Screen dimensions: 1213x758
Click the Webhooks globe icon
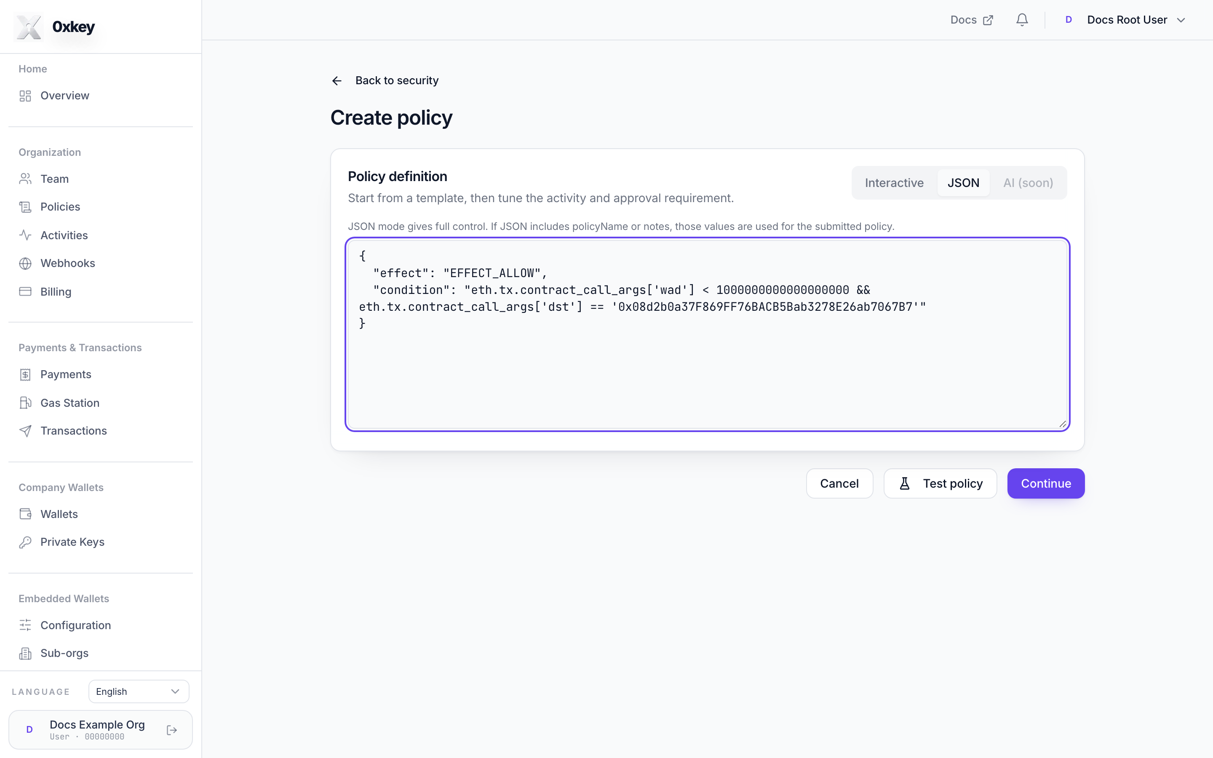25,263
